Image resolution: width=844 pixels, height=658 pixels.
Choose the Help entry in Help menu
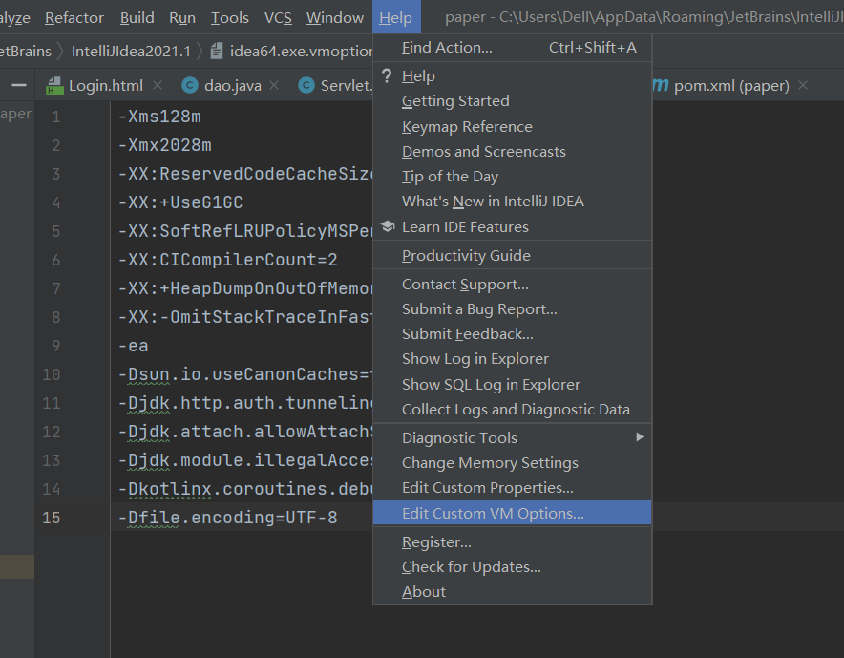tap(512, 76)
